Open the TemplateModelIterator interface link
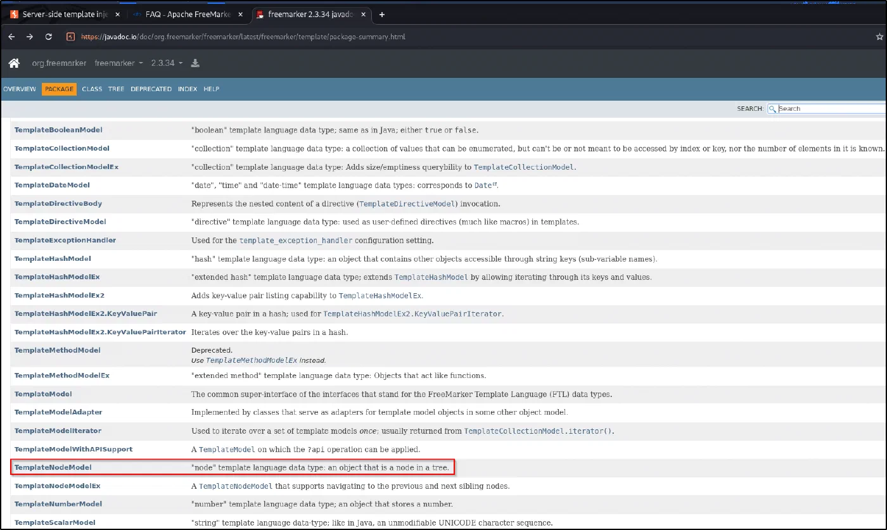The image size is (887, 530). (x=58, y=431)
